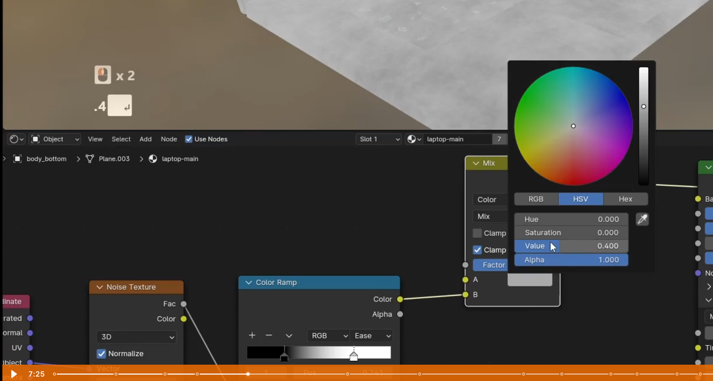The height and width of the screenshot is (381, 713).
Task: Click the 7:25 video timestamp
Action: (36, 374)
